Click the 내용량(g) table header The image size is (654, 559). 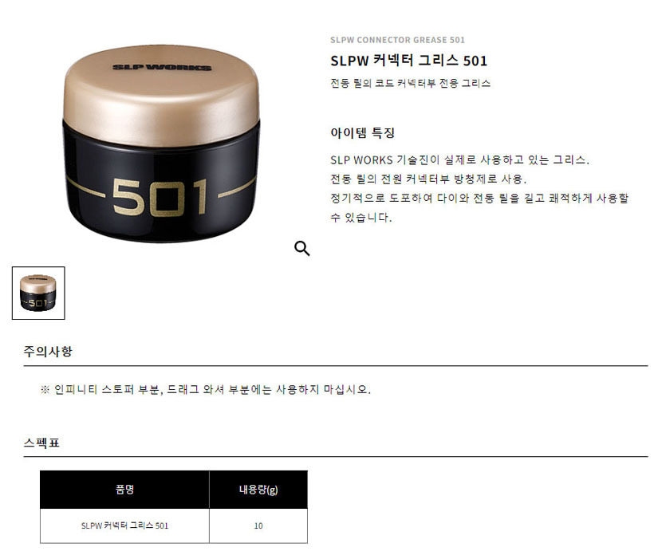point(258,490)
